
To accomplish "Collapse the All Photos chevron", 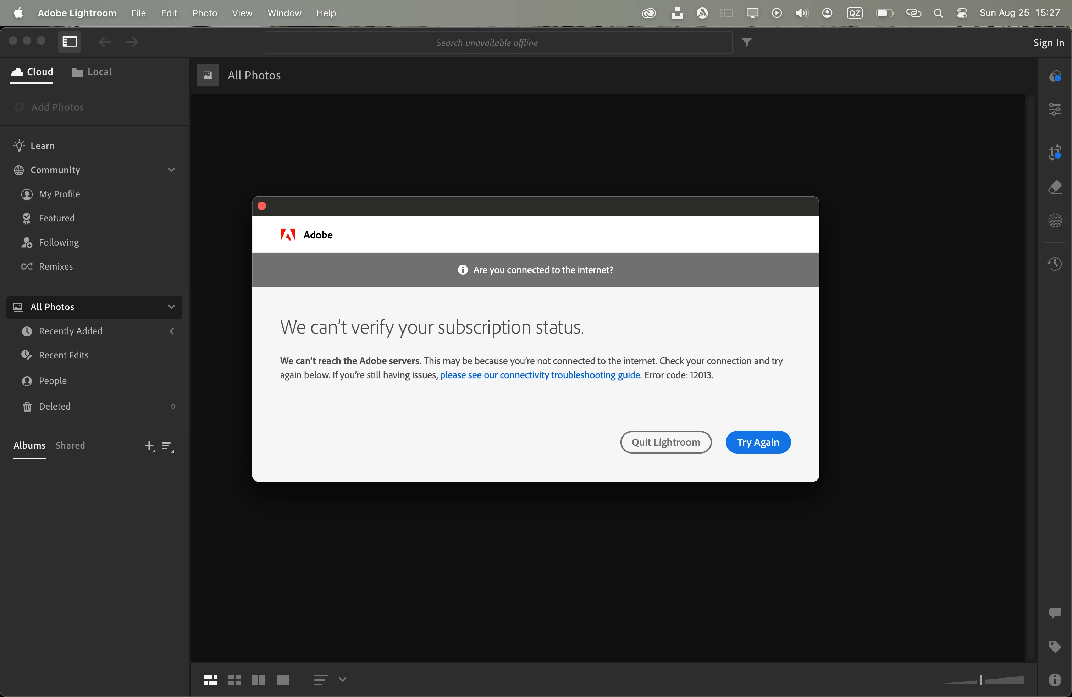I will (171, 307).
